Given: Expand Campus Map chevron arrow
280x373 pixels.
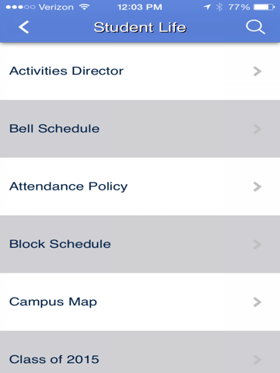Looking at the screenshot, I should pos(257,302).
